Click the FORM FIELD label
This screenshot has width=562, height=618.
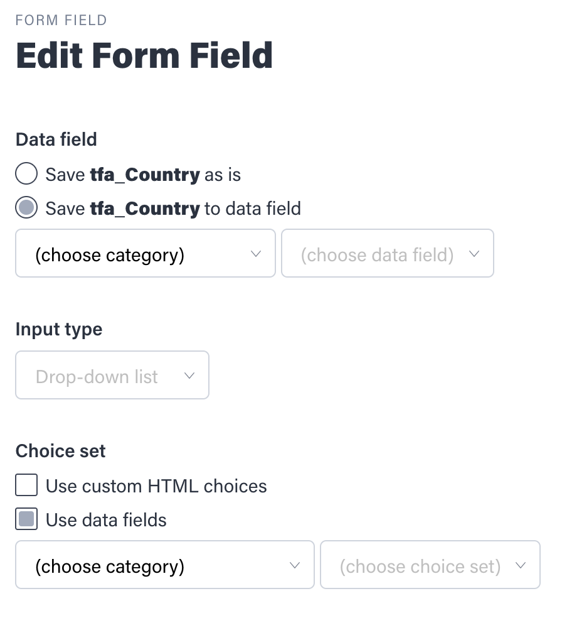coord(61,19)
